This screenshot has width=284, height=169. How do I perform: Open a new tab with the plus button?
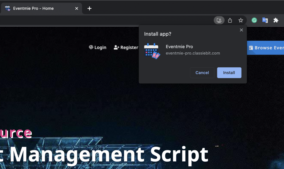89,8
